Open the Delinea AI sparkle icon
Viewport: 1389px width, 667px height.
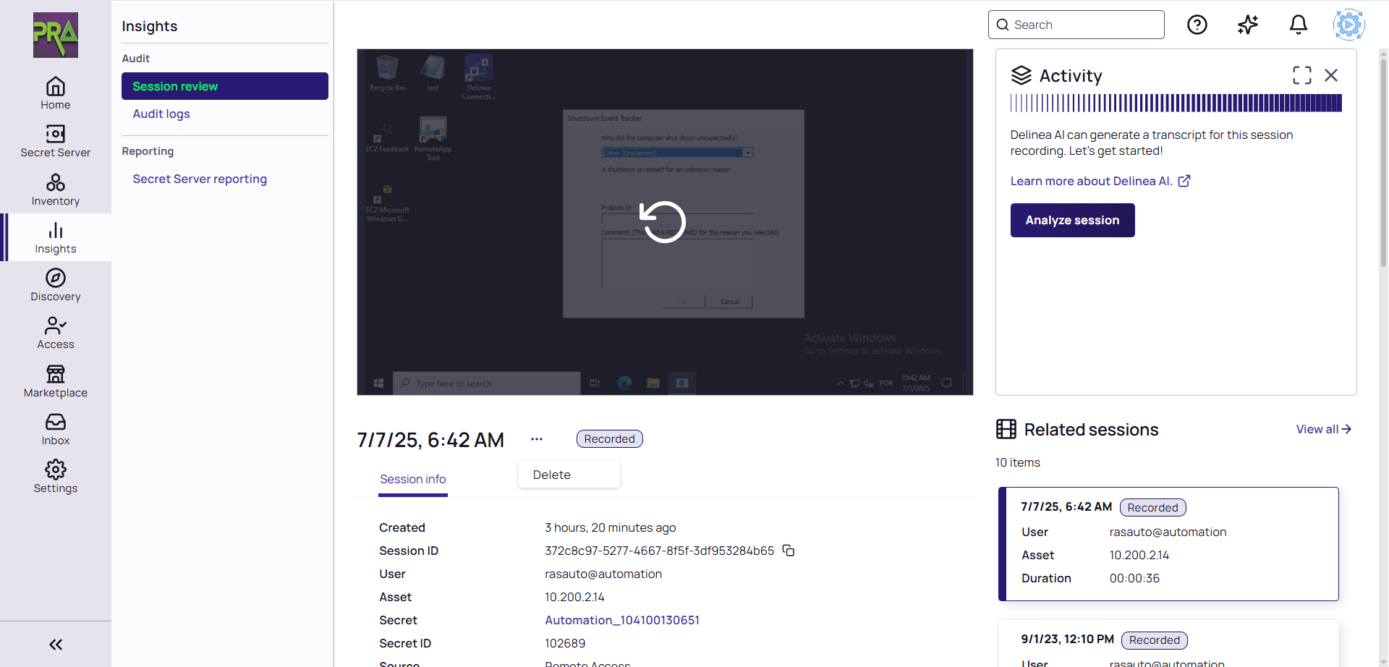pos(1247,25)
